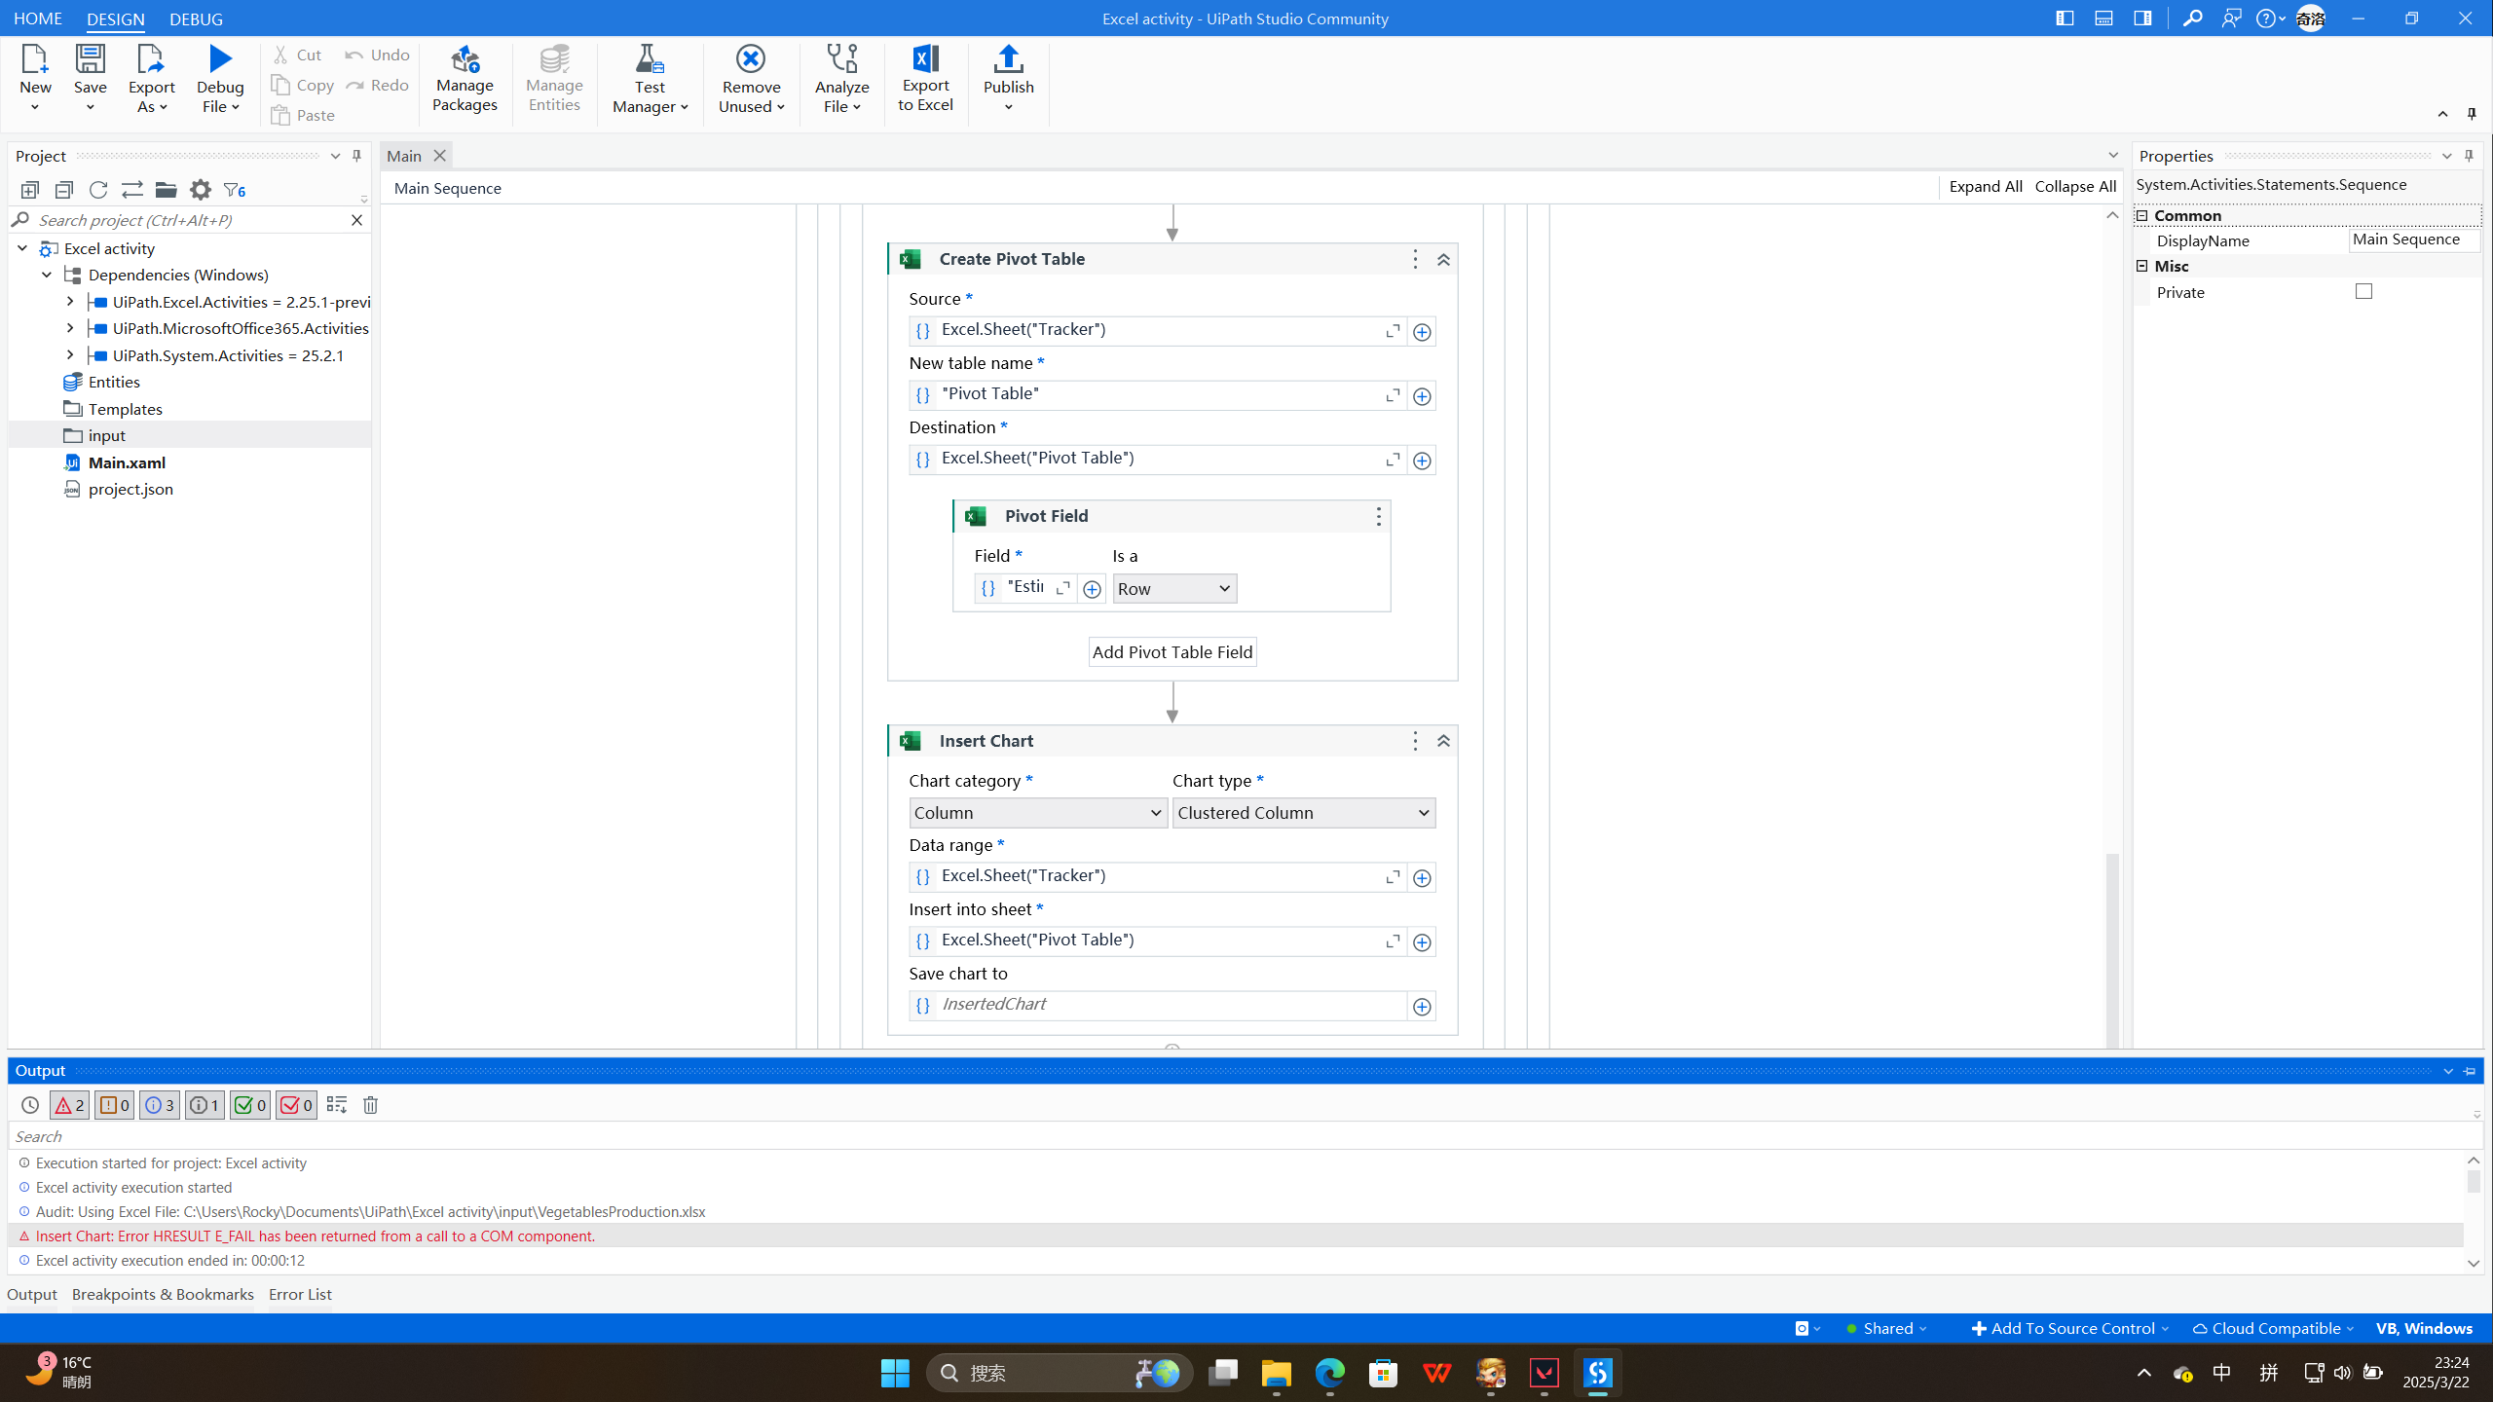This screenshot has width=2493, height=1402.
Task: Expand UiPath.System.Activities dependency node
Action: pos(70,355)
